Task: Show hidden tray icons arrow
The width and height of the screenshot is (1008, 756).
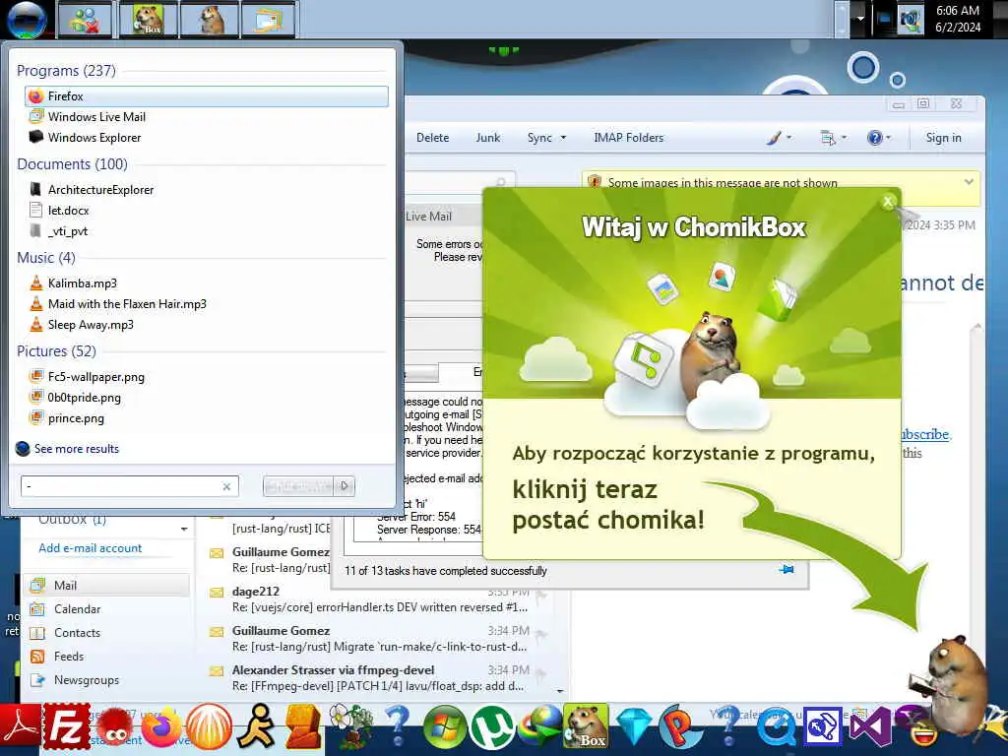Action: pos(860,19)
